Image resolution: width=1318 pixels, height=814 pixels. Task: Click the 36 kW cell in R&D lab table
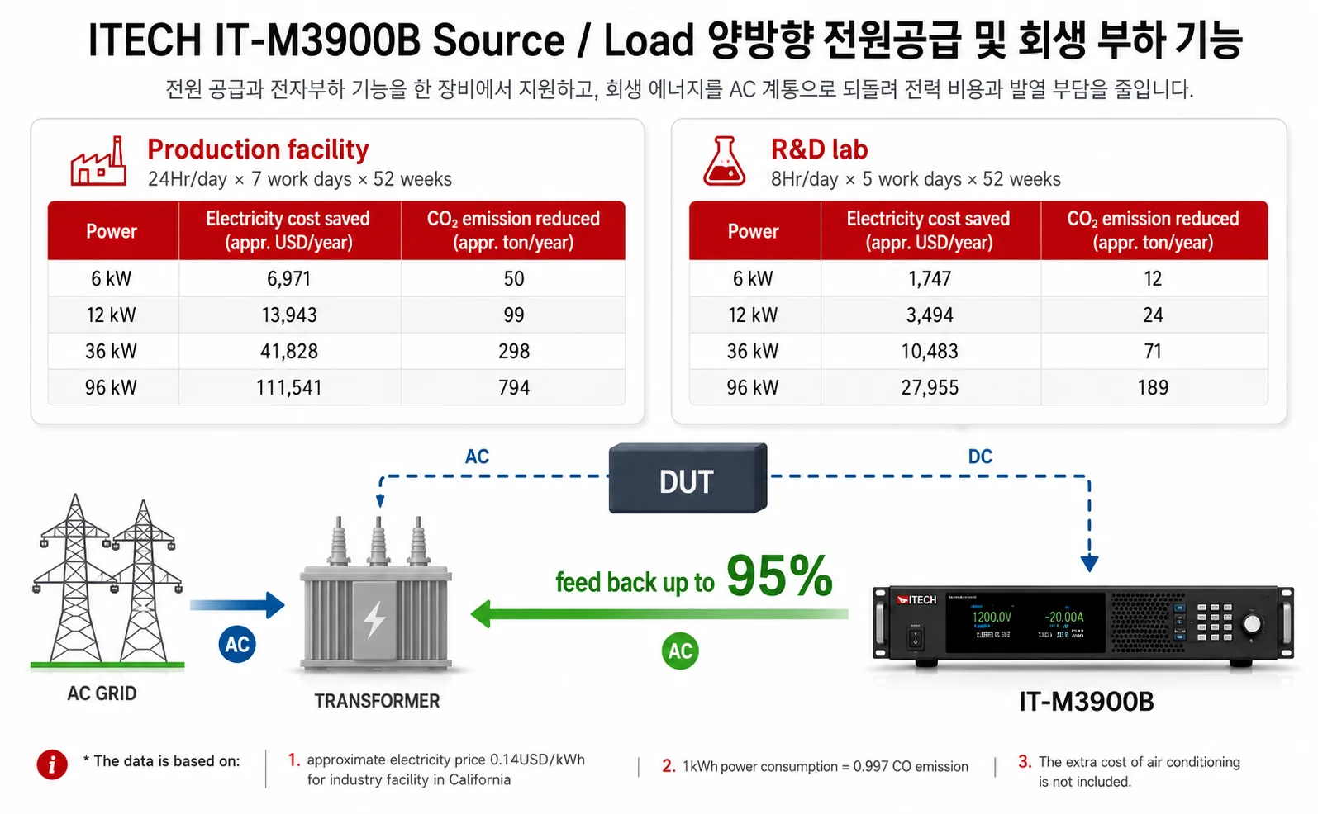(754, 352)
